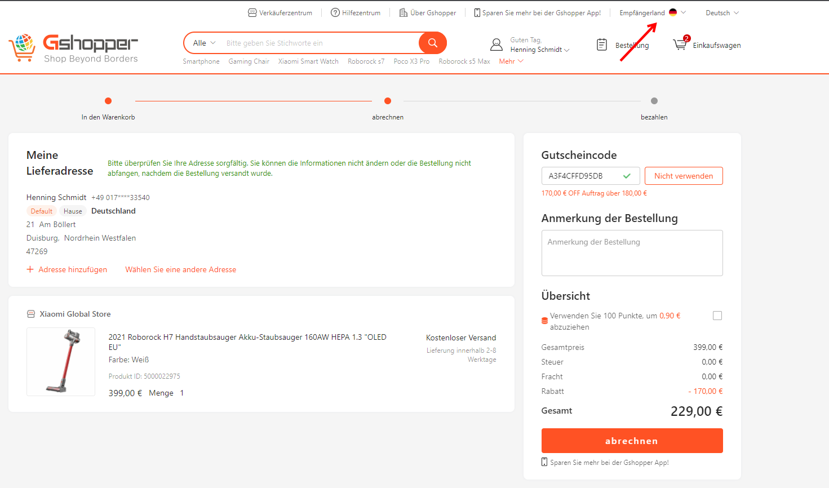Click the Hause address tag
Viewport: 829px width, 488px height.
73,211
